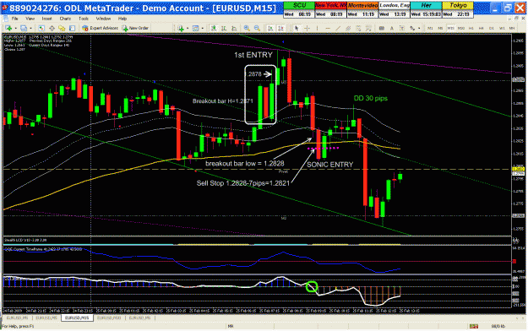Click the Montevideo clock panel
The height and width of the screenshot is (331, 528).
click(x=362, y=10)
